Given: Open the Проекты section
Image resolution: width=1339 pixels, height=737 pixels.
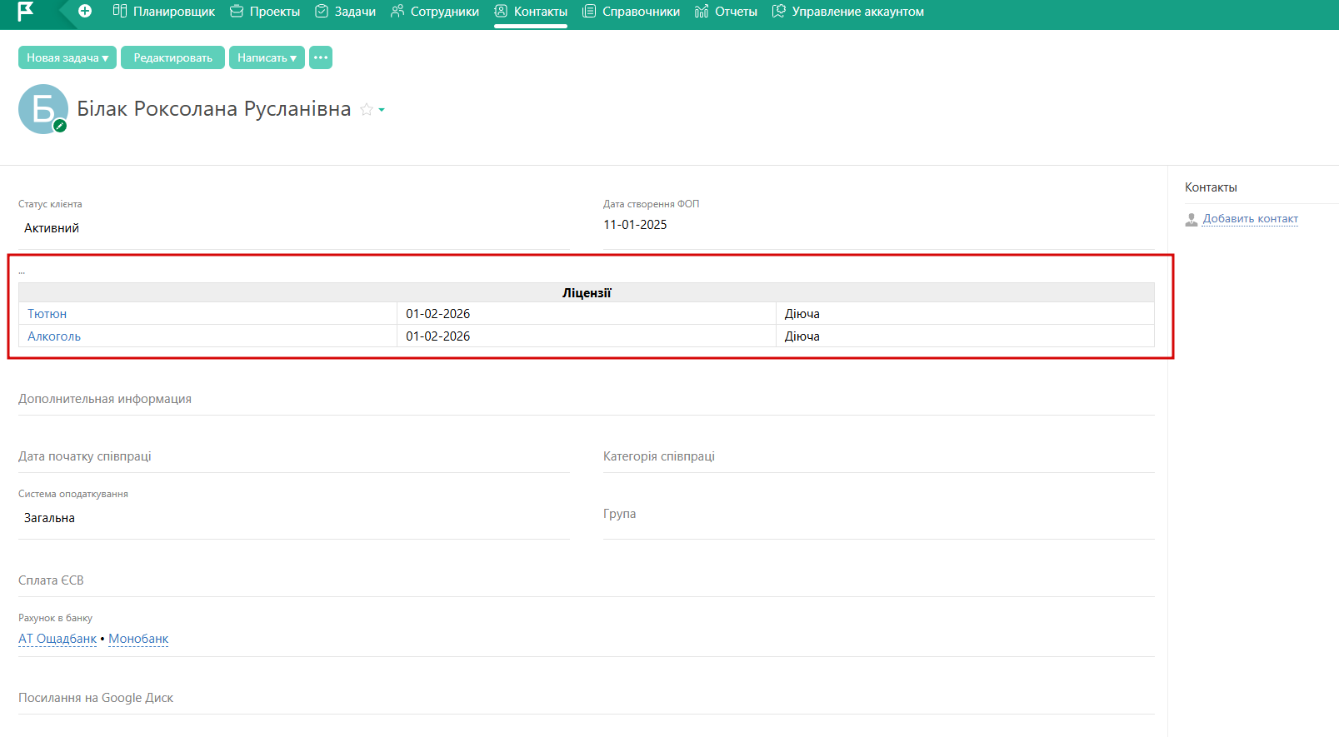Looking at the screenshot, I should 265,12.
